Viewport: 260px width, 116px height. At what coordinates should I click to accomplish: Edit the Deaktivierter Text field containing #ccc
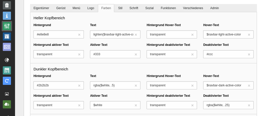(x=228, y=54)
